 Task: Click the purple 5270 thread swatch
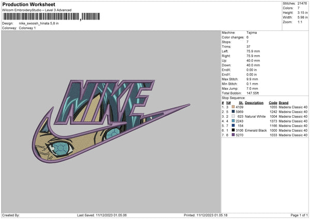click(x=233, y=135)
